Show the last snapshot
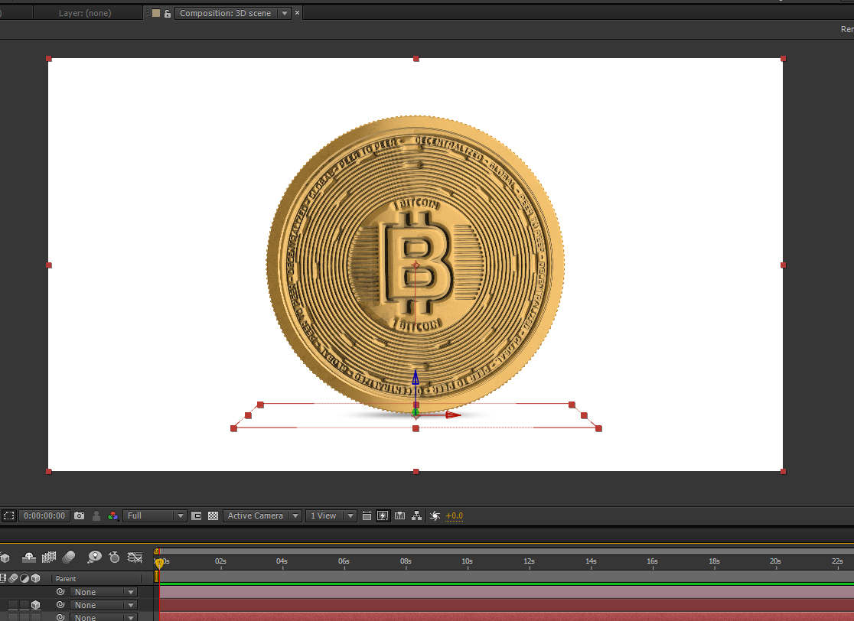The height and width of the screenshot is (621, 854). pyautogui.click(x=95, y=515)
